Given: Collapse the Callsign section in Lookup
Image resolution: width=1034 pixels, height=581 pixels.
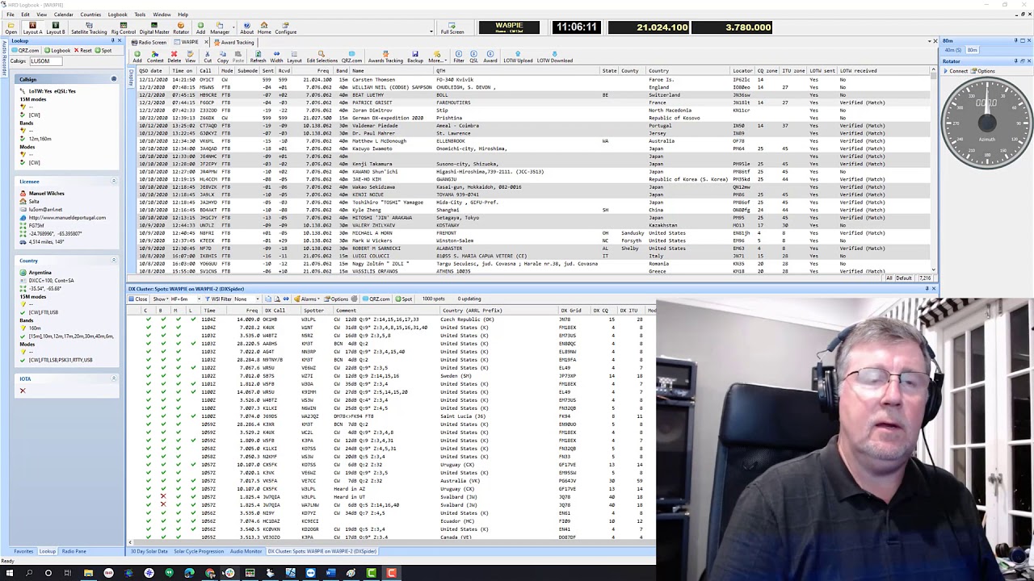Looking at the screenshot, I should click(x=114, y=79).
